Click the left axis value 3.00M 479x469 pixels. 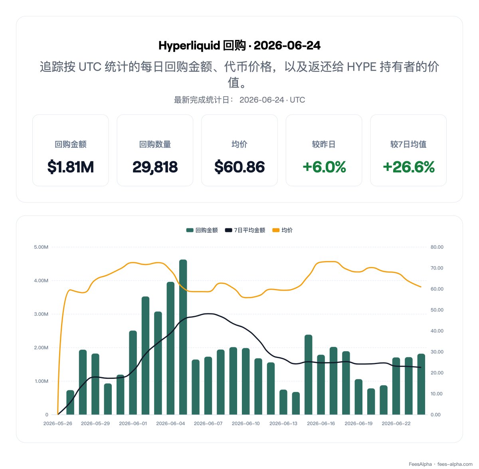(x=41, y=314)
